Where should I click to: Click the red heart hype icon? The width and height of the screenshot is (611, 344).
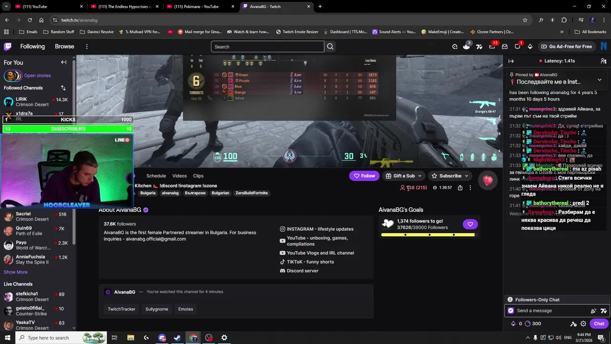click(487, 180)
